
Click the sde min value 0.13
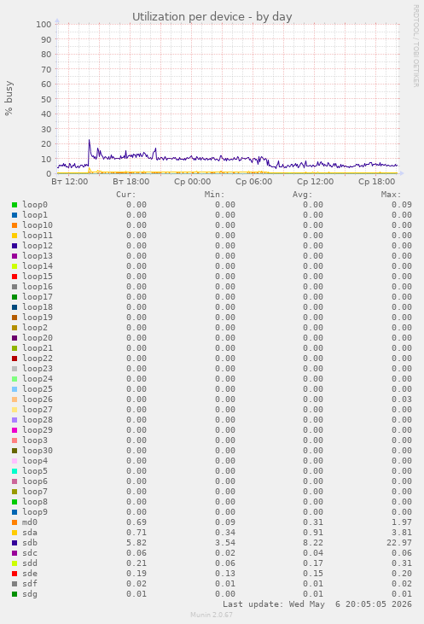coord(225,574)
